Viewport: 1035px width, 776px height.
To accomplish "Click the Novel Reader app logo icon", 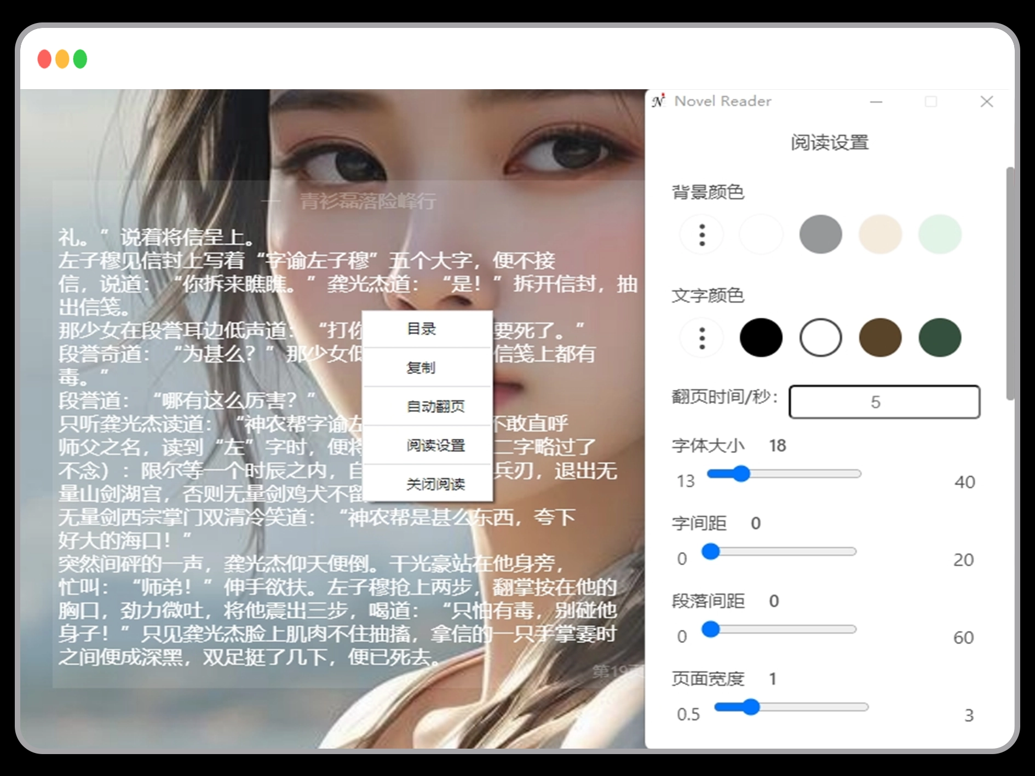I will click(659, 101).
